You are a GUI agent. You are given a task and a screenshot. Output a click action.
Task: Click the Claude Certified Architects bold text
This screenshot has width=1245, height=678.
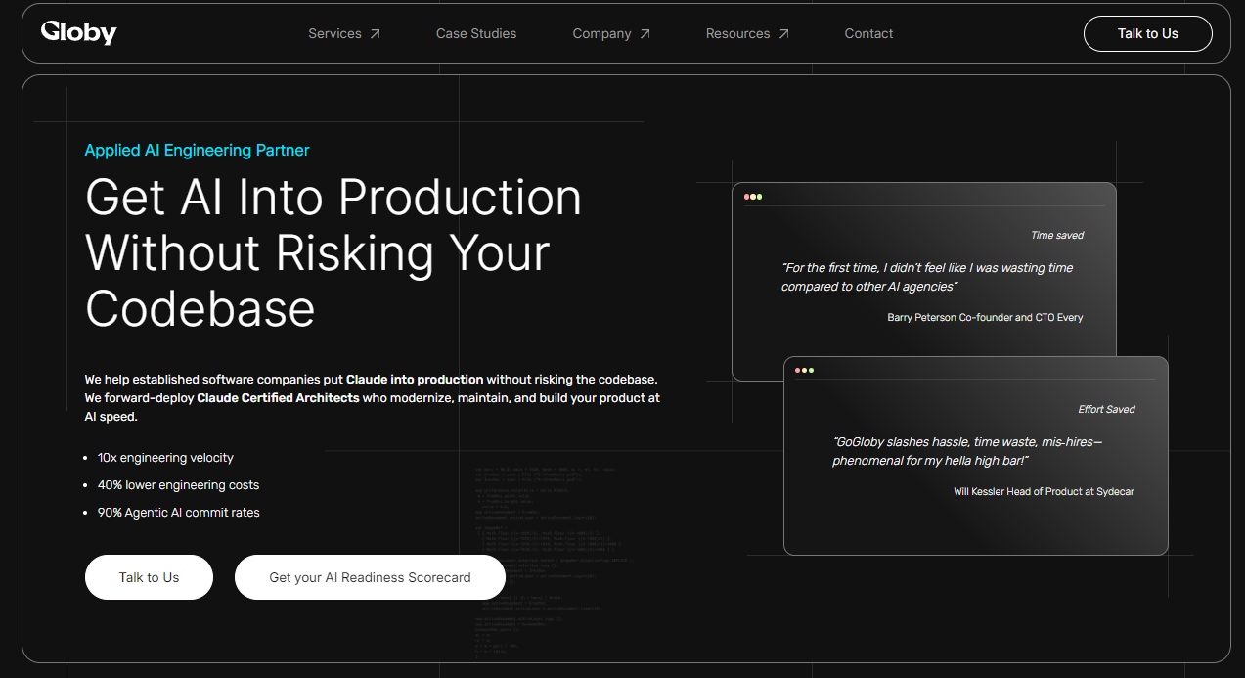[278, 398]
